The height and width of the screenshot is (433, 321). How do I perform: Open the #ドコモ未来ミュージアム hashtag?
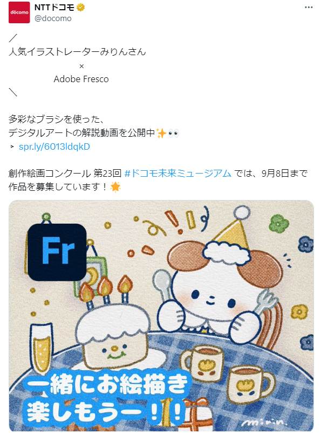click(x=177, y=173)
